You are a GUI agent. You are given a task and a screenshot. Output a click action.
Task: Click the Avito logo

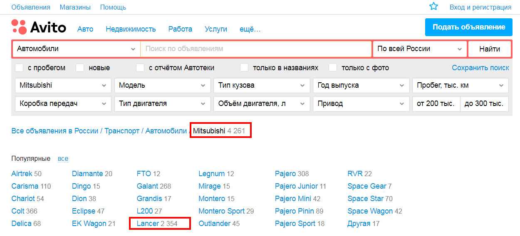[x=39, y=28]
